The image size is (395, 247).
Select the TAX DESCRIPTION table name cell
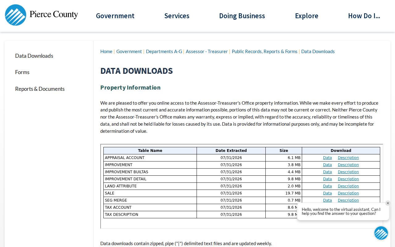[150, 215]
